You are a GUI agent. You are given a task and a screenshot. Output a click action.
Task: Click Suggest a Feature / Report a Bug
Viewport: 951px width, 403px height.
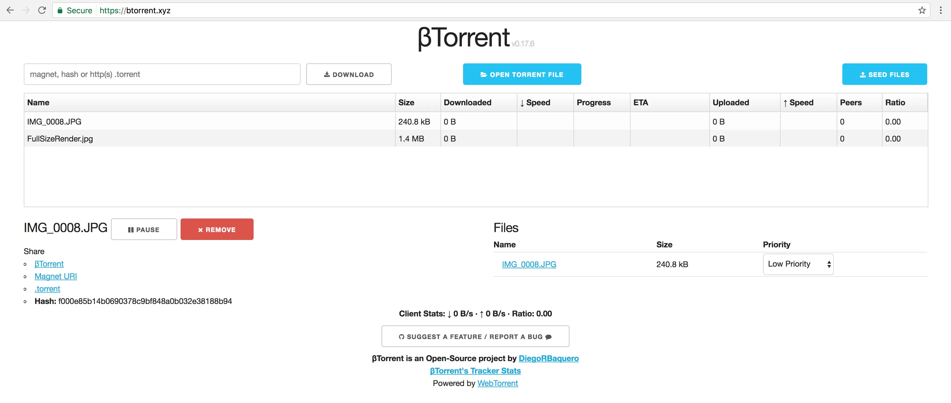[x=475, y=336]
